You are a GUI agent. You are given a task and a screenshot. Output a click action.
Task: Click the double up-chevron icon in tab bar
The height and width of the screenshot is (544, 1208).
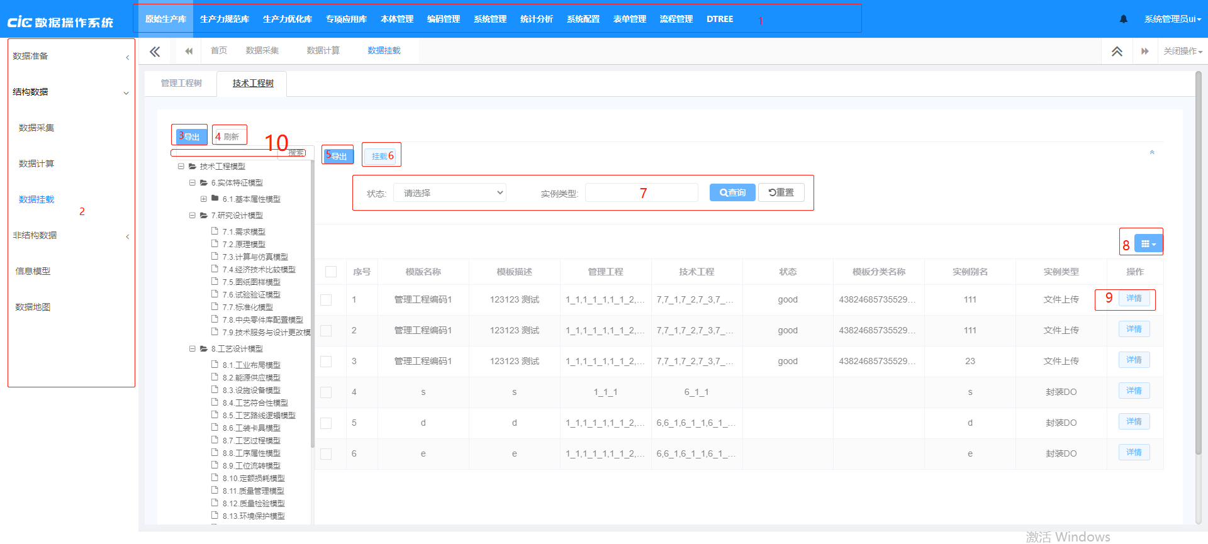[x=1117, y=52]
